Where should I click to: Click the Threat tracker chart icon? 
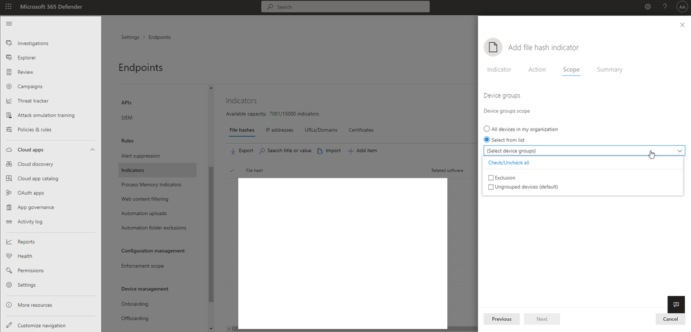point(9,101)
